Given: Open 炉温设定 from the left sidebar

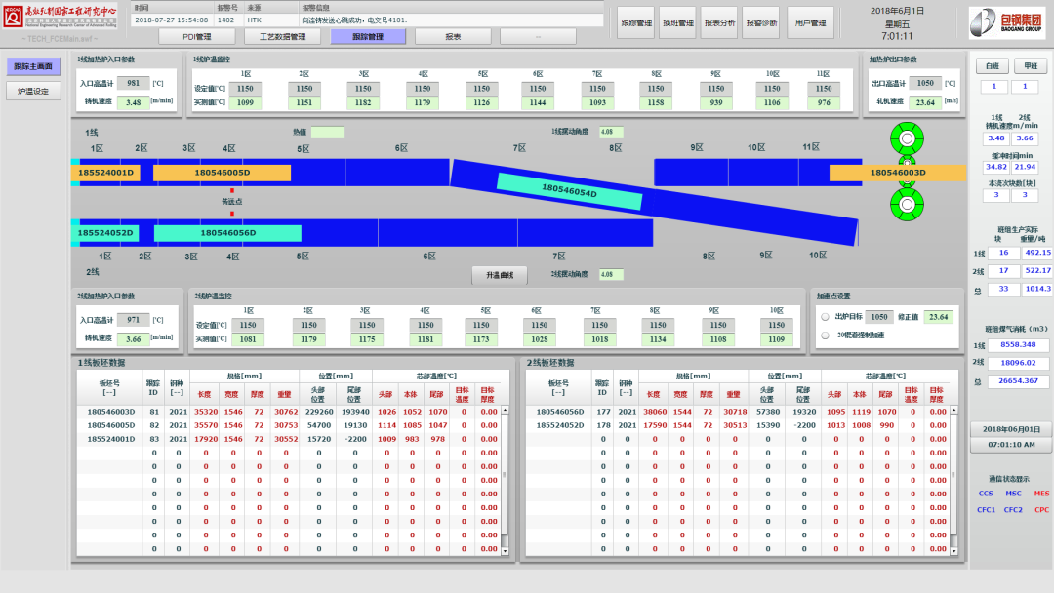Looking at the screenshot, I should point(33,91).
